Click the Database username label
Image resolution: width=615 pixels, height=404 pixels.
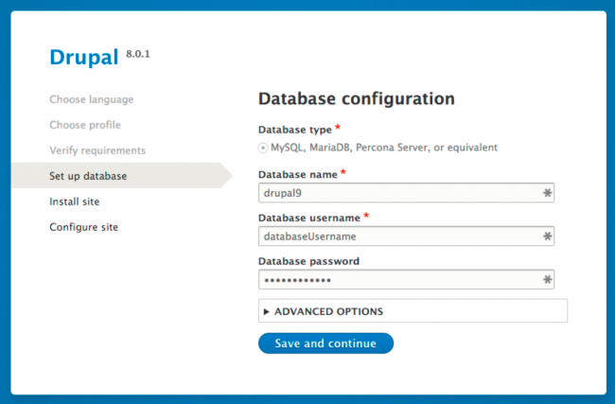(x=309, y=218)
